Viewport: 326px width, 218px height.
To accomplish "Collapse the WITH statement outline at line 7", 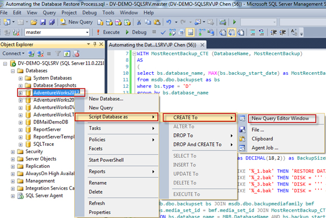I will coord(134,54).
